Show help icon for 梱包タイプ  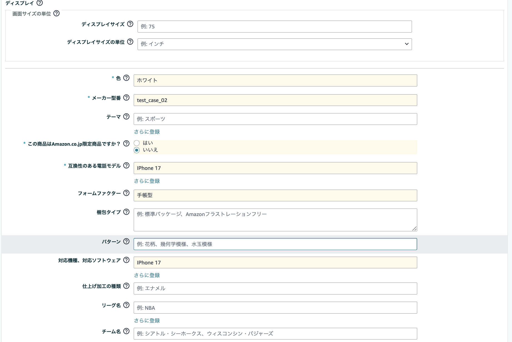[x=126, y=212]
